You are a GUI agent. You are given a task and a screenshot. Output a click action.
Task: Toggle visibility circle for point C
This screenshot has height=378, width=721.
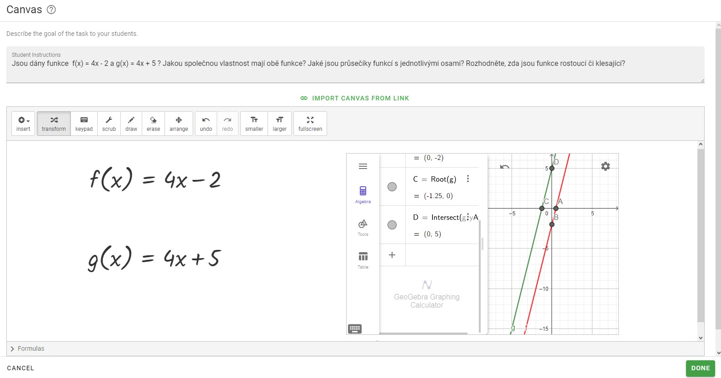pyautogui.click(x=392, y=187)
